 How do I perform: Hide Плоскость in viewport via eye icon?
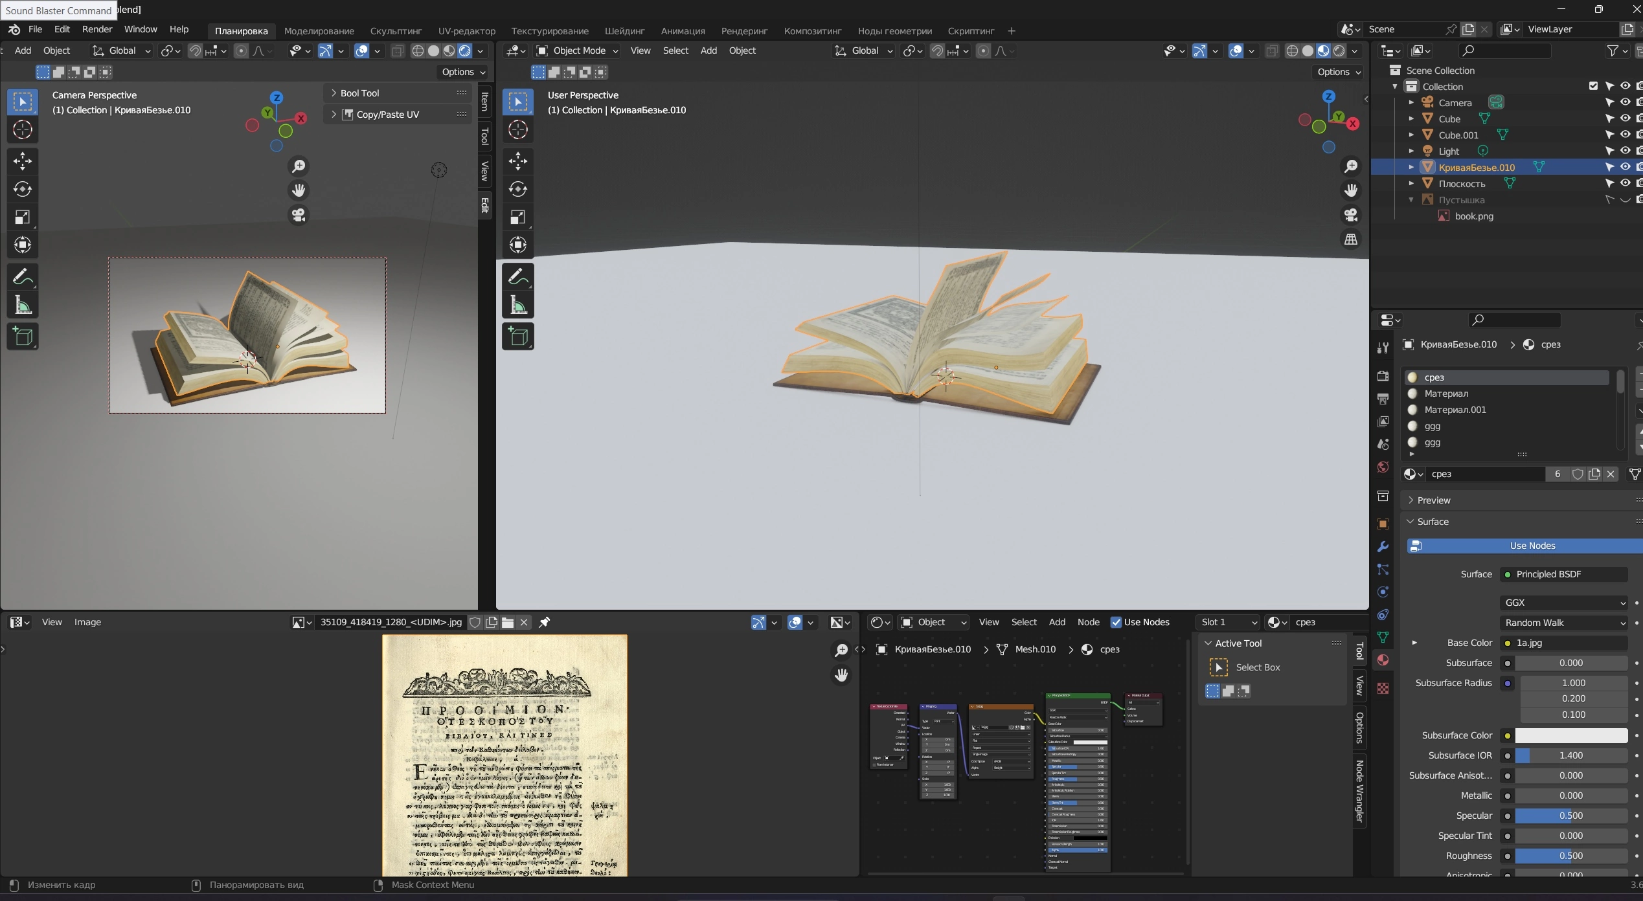[1625, 183]
